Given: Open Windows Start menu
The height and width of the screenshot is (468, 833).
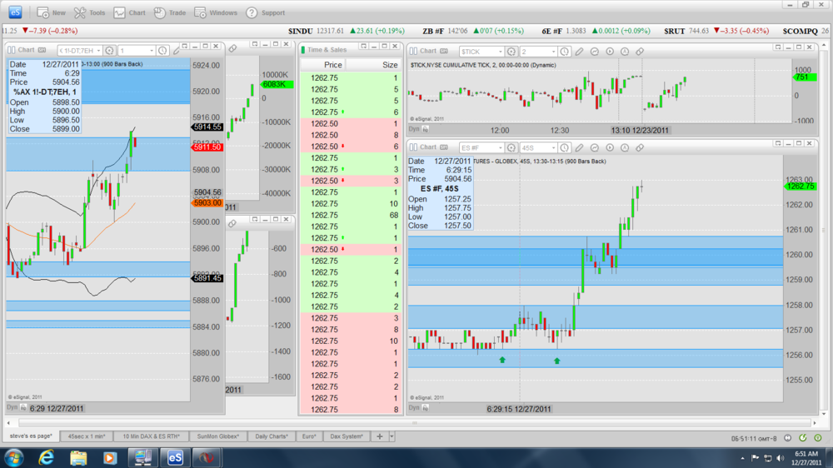Looking at the screenshot, I should tap(13, 457).
